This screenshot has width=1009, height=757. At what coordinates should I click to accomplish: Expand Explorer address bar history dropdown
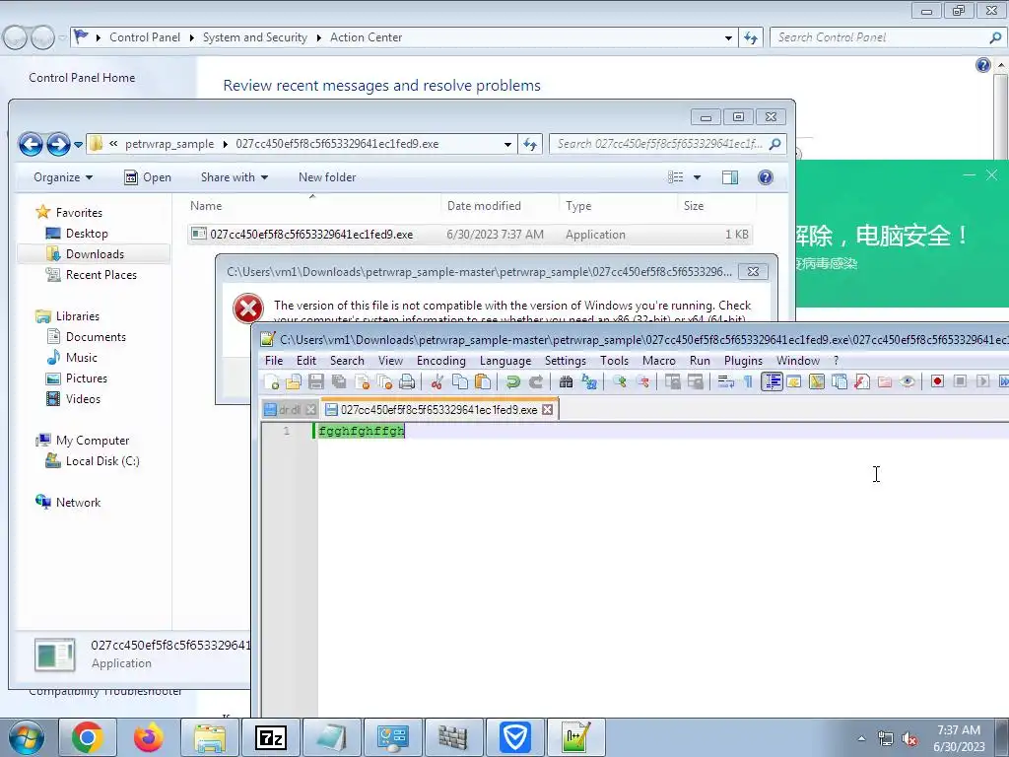coord(507,144)
